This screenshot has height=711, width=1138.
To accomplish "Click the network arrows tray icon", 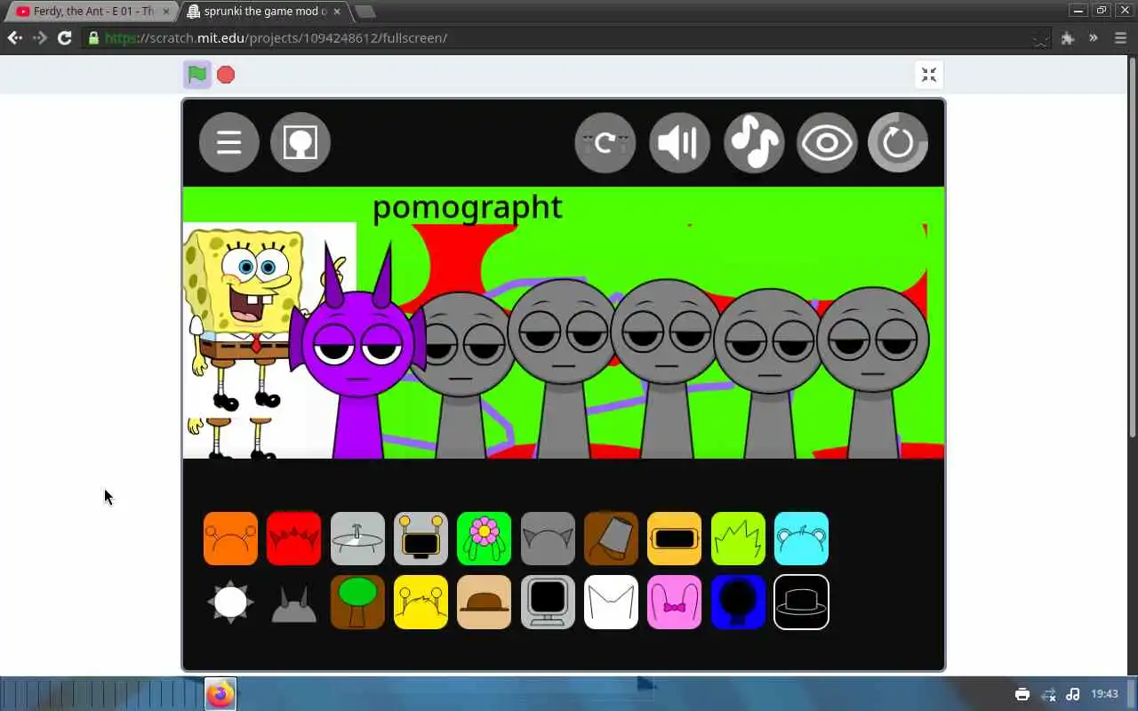I will tap(1048, 694).
